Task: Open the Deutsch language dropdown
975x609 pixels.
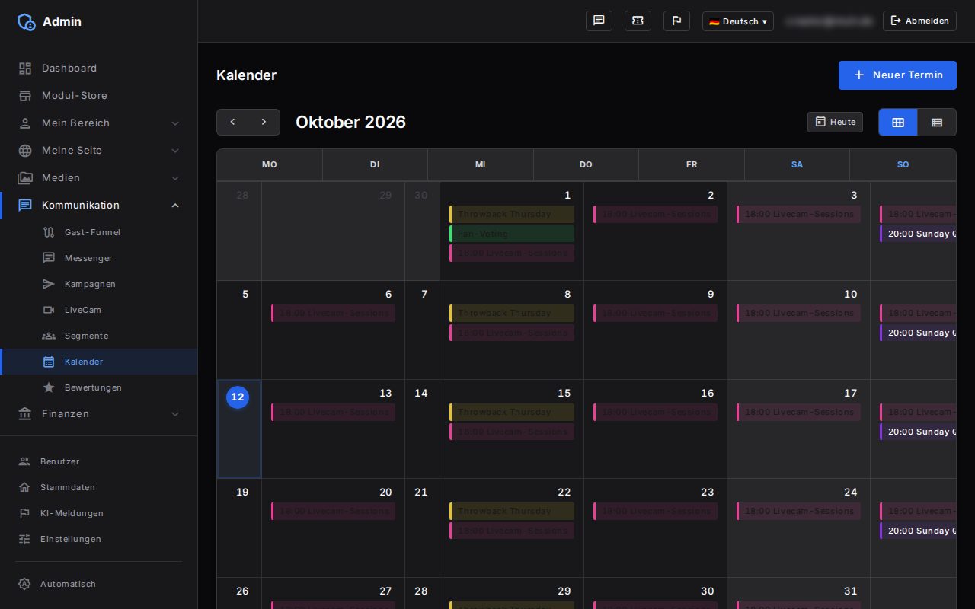Action: click(x=737, y=21)
